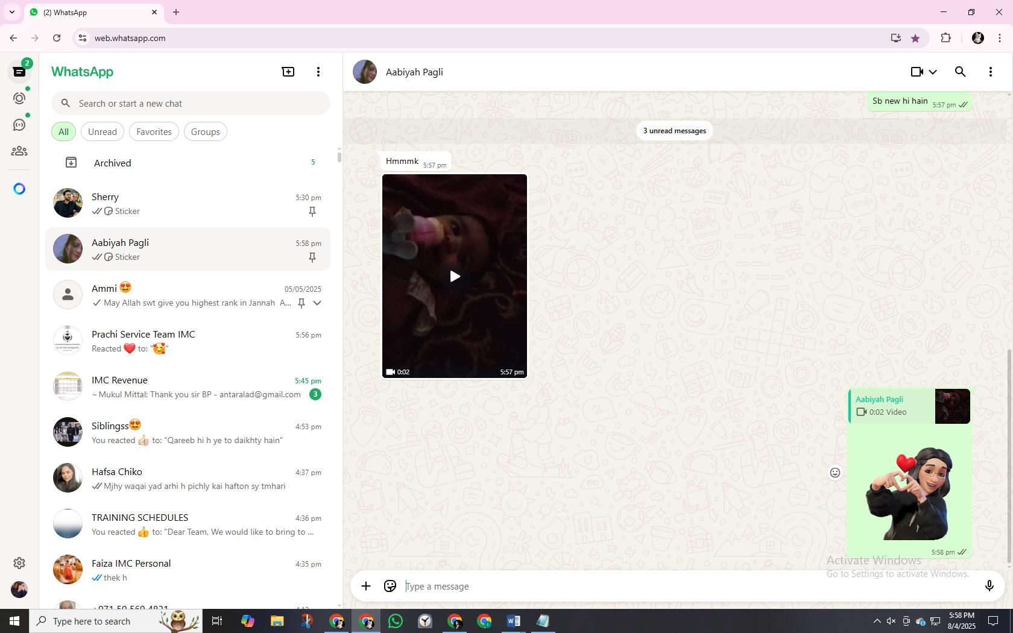
Task: Close the WhatsApp browser tab
Action: click(154, 12)
